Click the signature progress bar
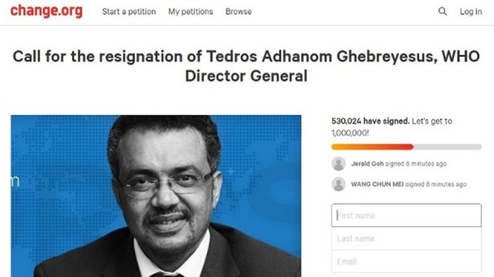The height and width of the screenshot is (277, 494). coord(406,147)
